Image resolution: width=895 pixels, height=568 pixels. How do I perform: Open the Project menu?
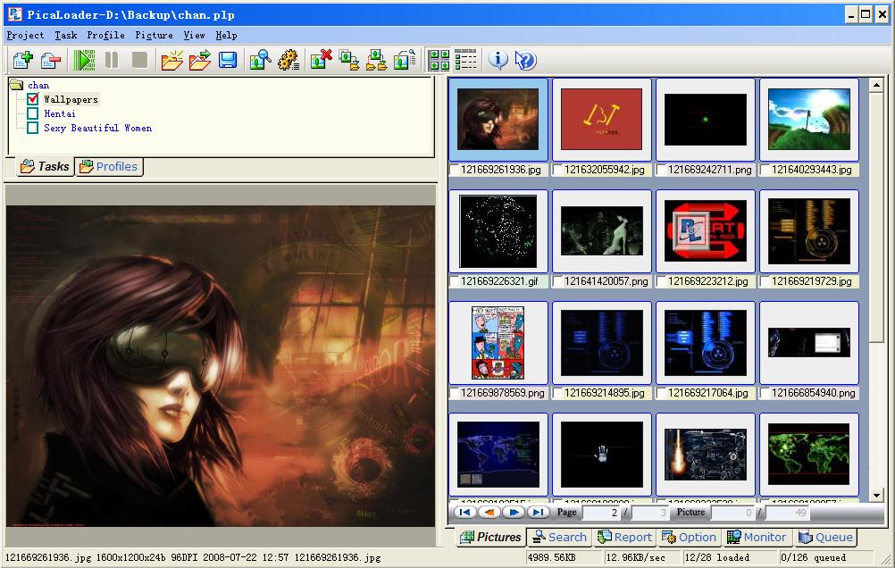[25, 36]
